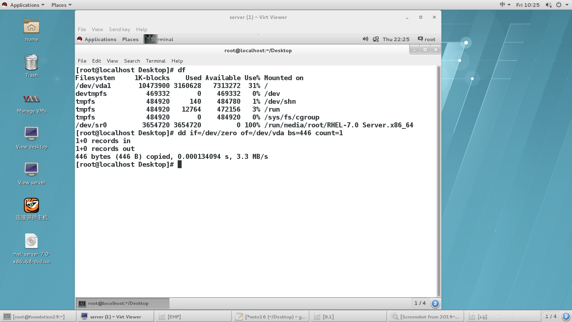Click the host clock Fri 10:25
Image resolution: width=572 pixels, height=322 pixels.
pos(528,5)
